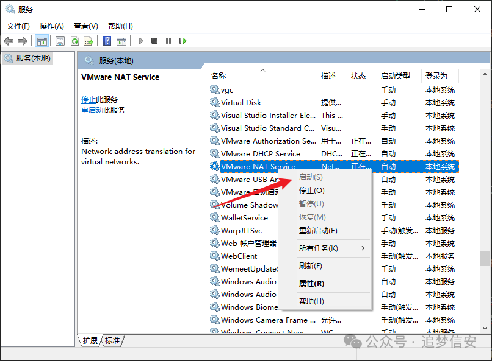492x361 pixels.
Task: Click gear icon of Virtual Disk service
Action: [215, 103]
